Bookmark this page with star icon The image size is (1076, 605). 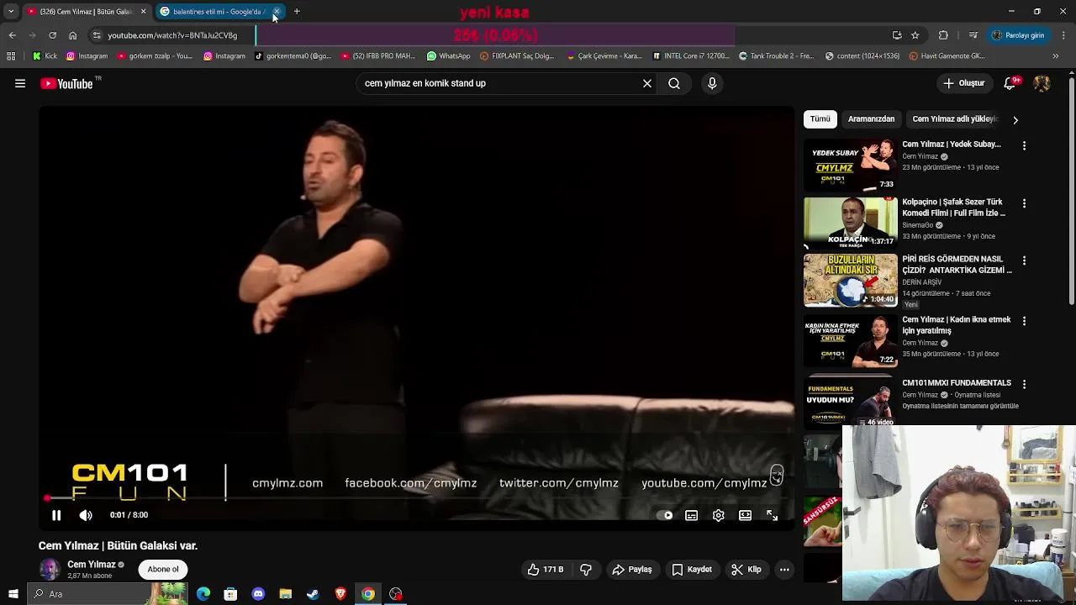915,35
